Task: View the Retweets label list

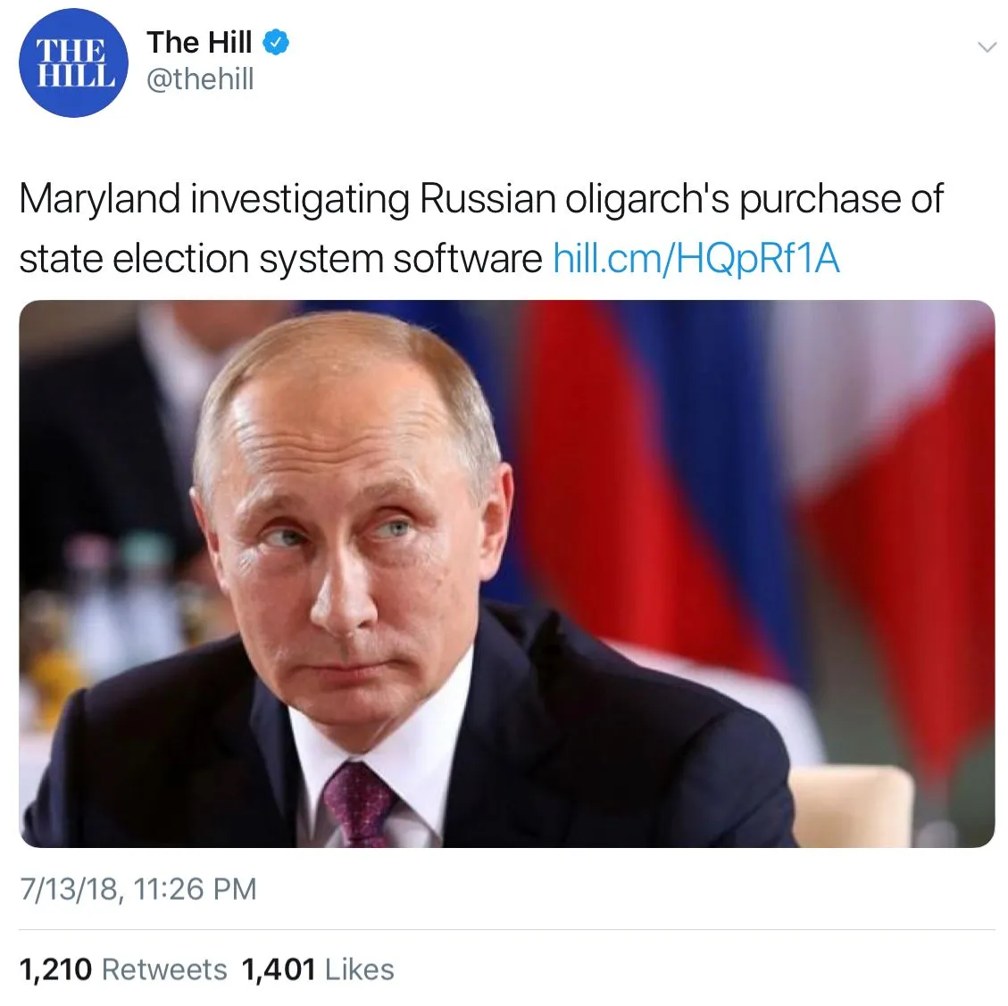Action: (164, 969)
